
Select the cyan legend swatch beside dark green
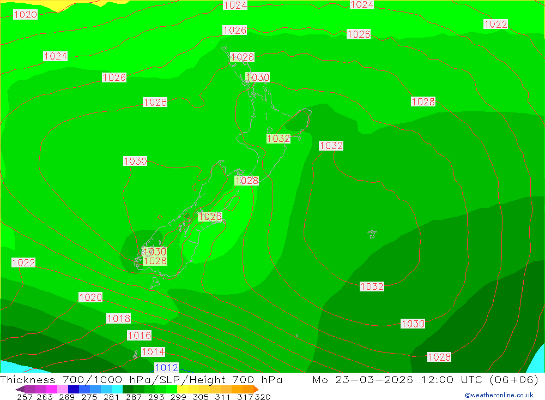[x=117, y=389]
